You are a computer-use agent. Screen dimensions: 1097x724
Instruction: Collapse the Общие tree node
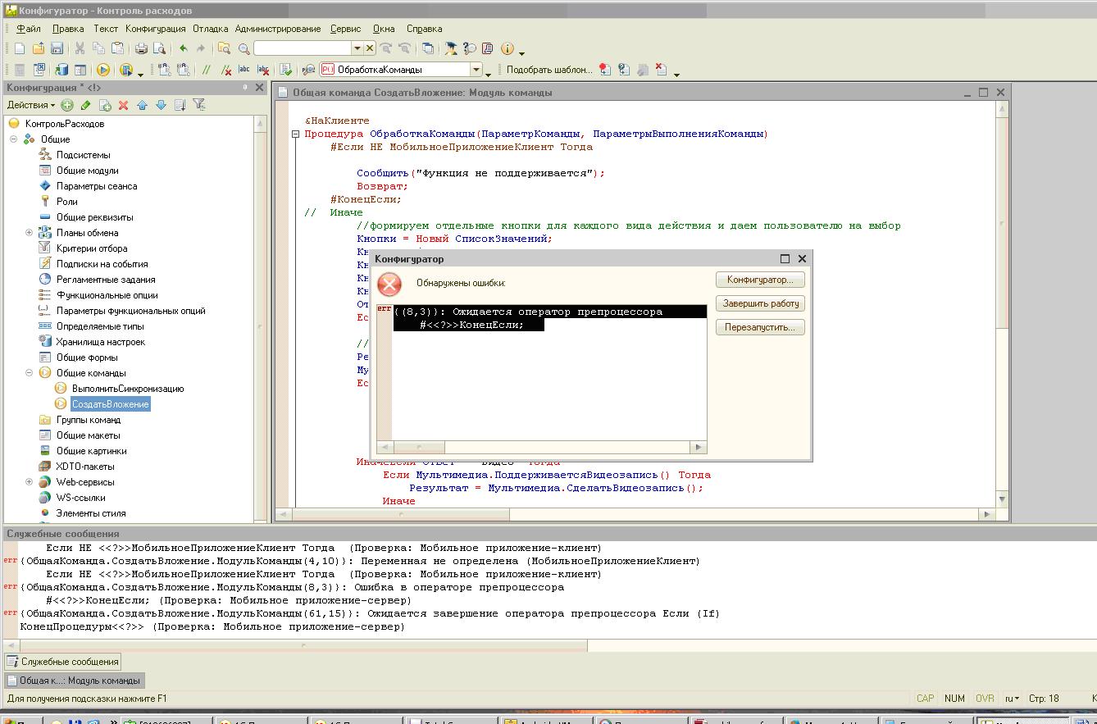13,139
